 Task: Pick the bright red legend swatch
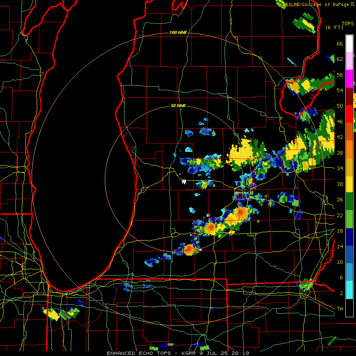349,114
